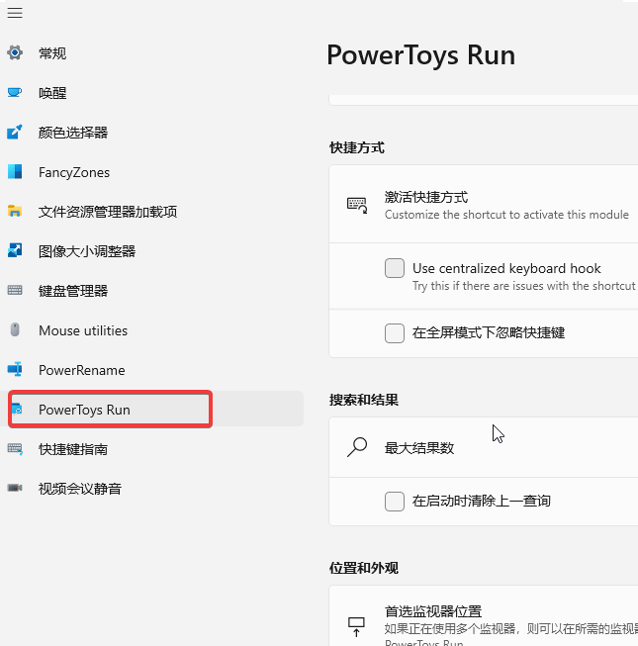Screen dimensions: 638x646
Task: Click the 快捷键指南 keyboard icon
Action: point(15,448)
